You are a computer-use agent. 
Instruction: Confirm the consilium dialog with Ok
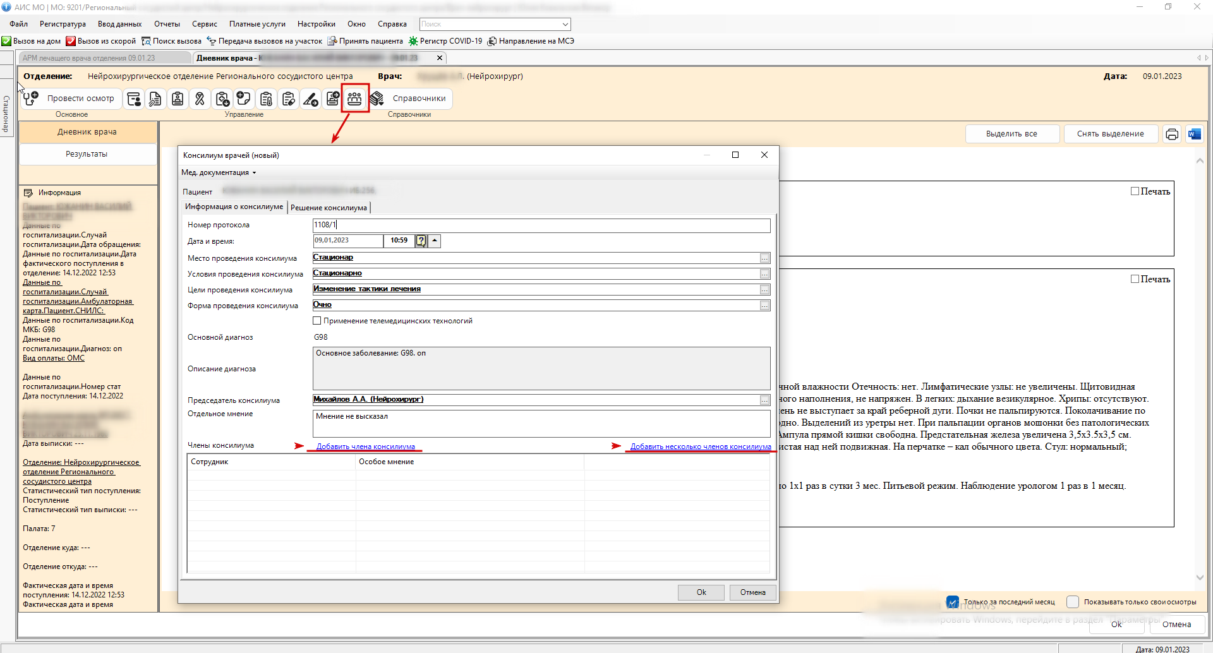(701, 592)
